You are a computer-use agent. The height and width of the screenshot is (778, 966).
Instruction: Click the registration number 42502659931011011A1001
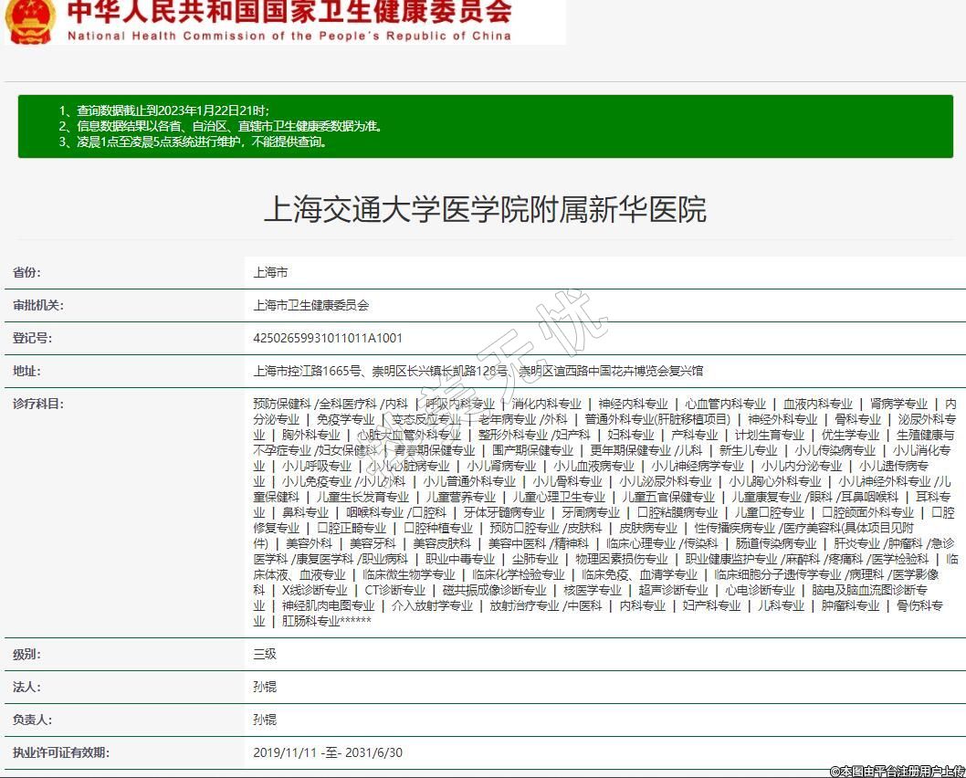point(328,338)
